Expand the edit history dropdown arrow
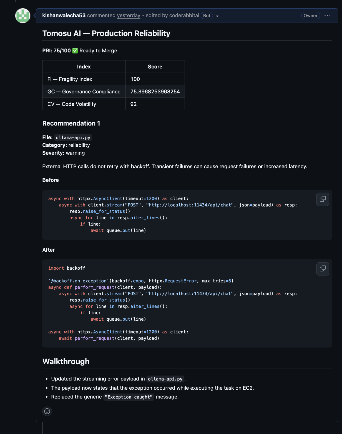Screen dimensions: 342x434 (x=217, y=16)
